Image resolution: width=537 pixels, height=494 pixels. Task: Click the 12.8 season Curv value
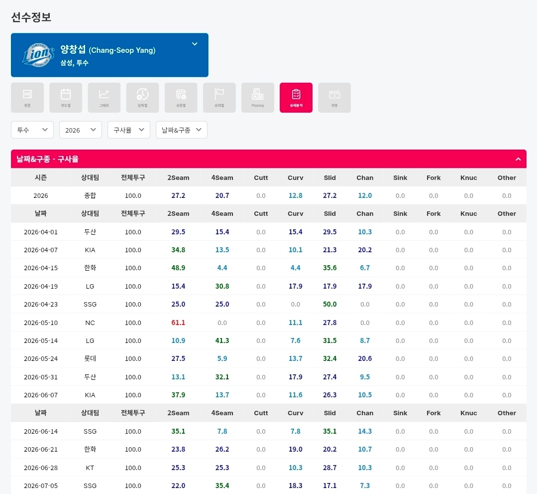pyautogui.click(x=296, y=195)
